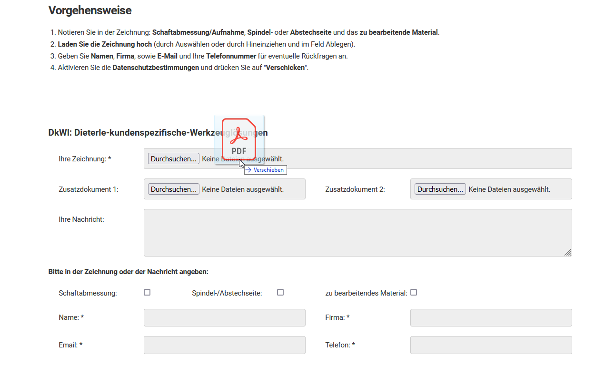
Task: Enable the zu bearbeitendes Material checkbox
Action: click(414, 292)
